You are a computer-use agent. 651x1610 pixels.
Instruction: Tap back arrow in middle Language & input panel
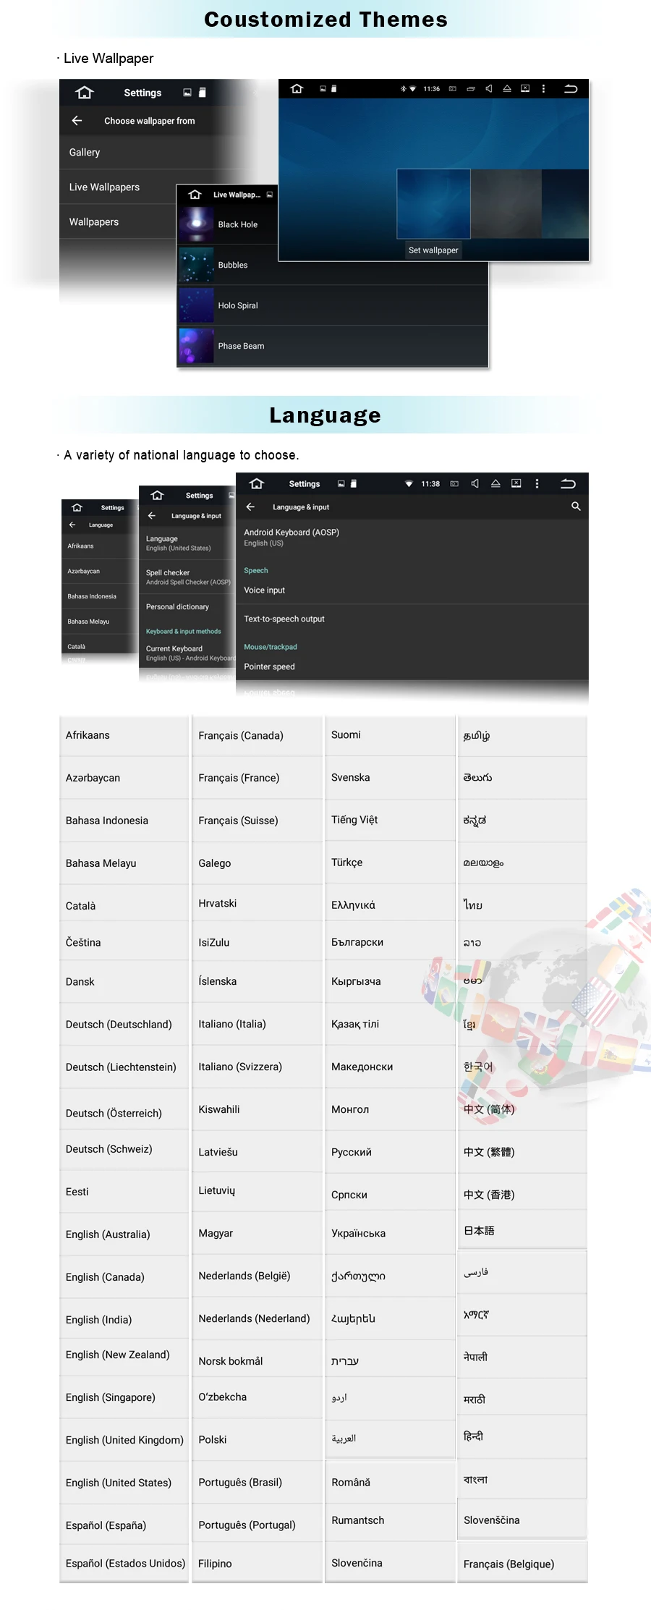click(x=152, y=516)
